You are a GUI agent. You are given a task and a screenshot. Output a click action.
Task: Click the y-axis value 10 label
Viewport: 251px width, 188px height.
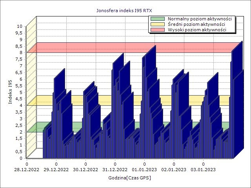21,26
